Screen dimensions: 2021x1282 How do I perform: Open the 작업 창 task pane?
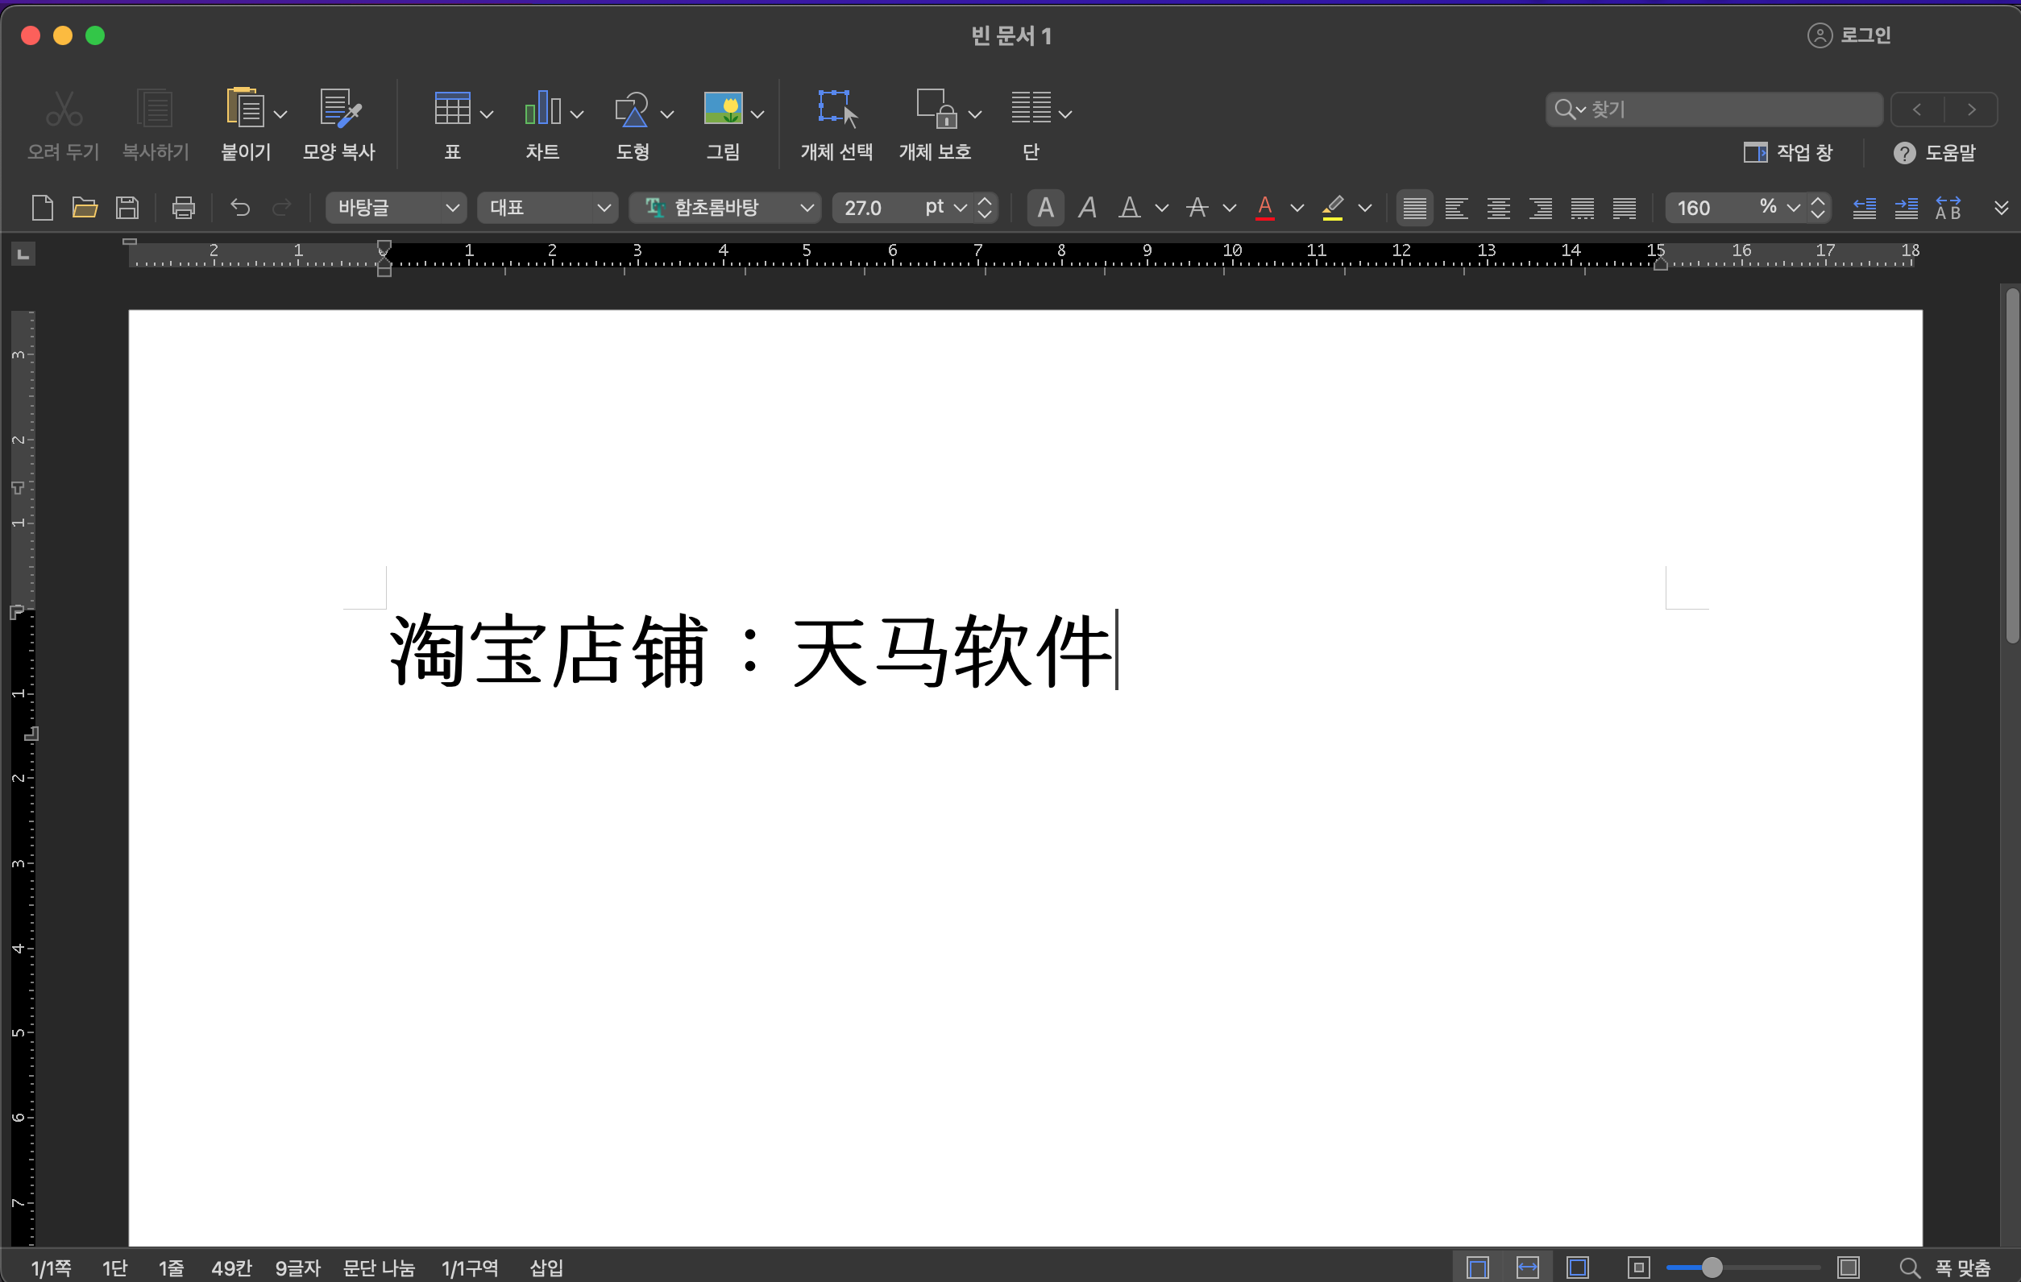tap(1787, 151)
